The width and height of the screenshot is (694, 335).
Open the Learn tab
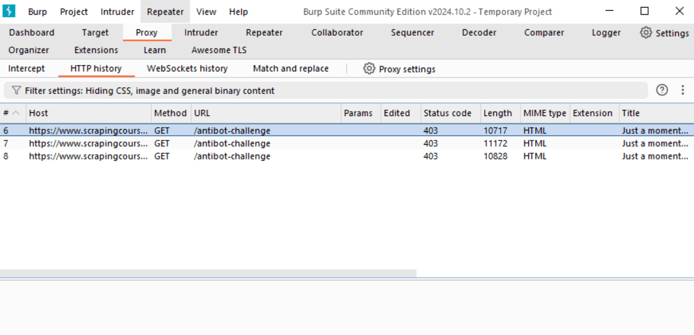pyautogui.click(x=155, y=50)
